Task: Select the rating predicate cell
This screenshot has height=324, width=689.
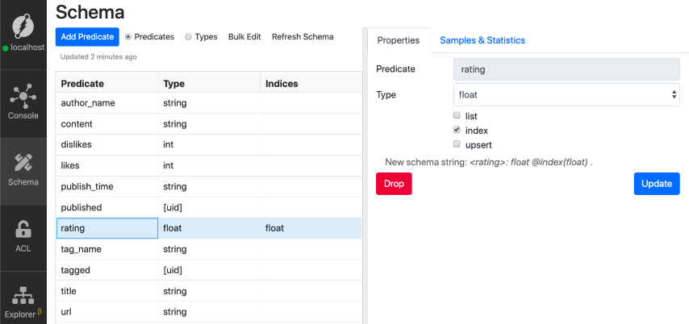Action: 107,228
